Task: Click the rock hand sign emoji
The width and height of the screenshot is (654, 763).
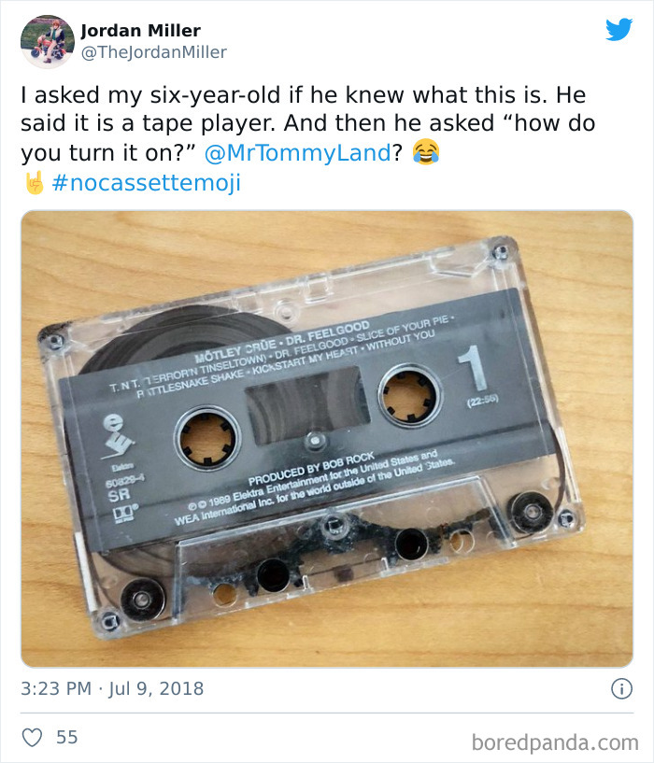Action: (x=34, y=182)
